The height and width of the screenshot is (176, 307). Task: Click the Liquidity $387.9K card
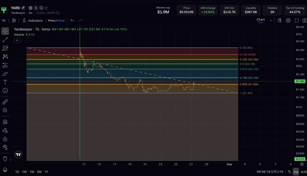click(x=251, y=10)
